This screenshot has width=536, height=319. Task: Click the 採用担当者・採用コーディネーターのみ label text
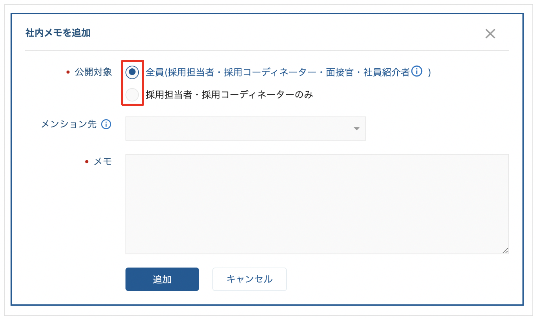pos(229,95)
